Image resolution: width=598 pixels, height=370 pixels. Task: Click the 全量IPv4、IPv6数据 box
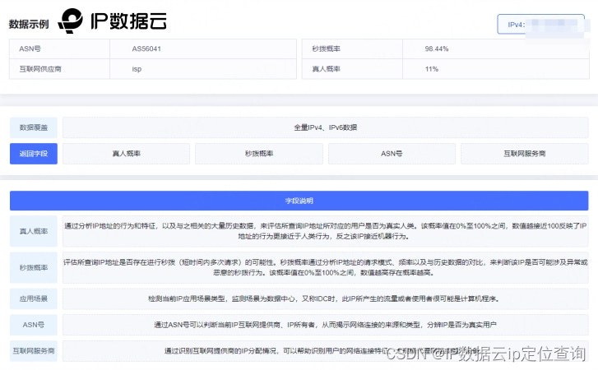pos(325,127)
